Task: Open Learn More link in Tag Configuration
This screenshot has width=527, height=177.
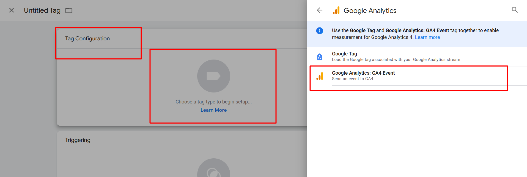Action: coord(213,110)
